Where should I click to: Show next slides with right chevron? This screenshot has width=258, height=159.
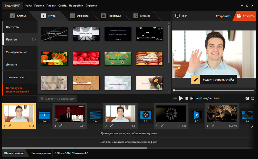[x=252, y=126]
